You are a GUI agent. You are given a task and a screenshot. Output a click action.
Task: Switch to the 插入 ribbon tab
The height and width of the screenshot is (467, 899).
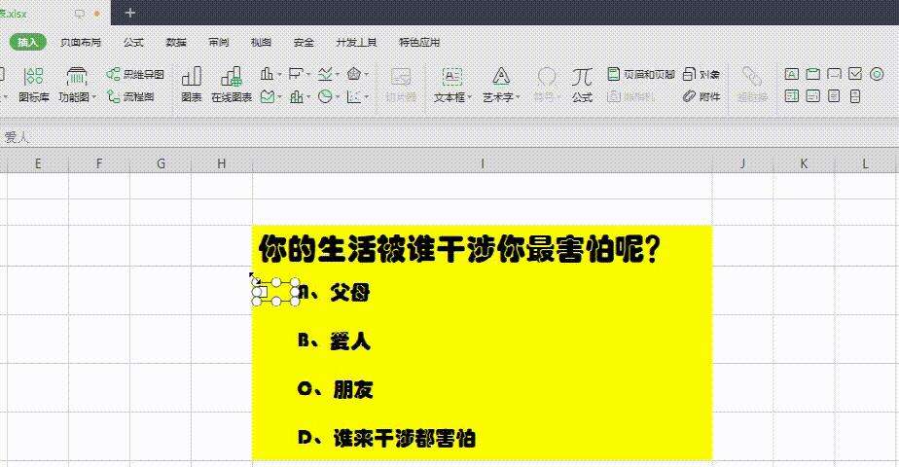[x=27, y=42]
